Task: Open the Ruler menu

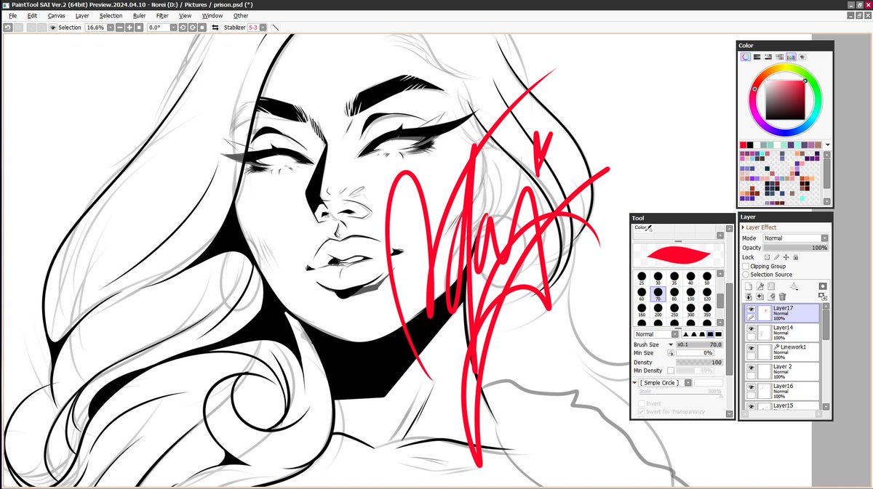Action: point(139,15)
